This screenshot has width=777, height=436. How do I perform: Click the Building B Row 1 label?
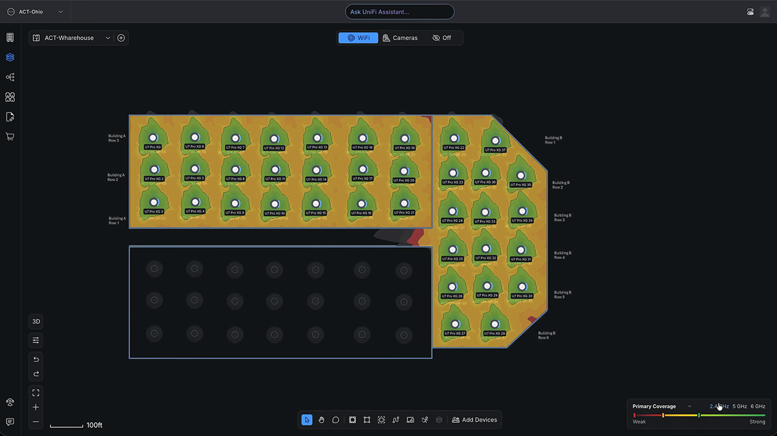554,140
